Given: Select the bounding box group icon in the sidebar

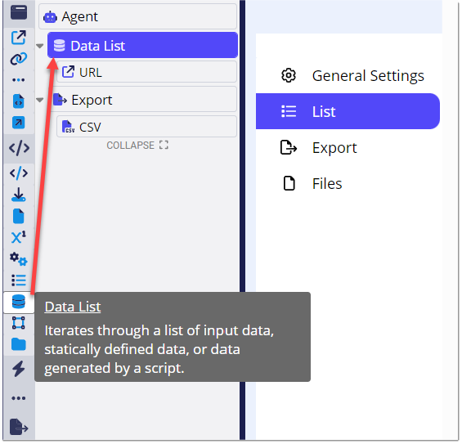Looking at the screenshot, I should pos(19,323).
